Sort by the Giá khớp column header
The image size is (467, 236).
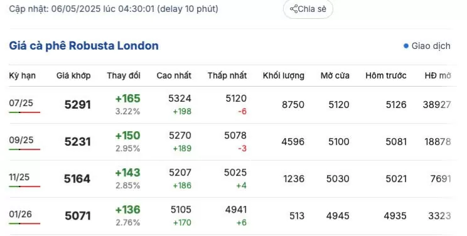tap(73, 76)
